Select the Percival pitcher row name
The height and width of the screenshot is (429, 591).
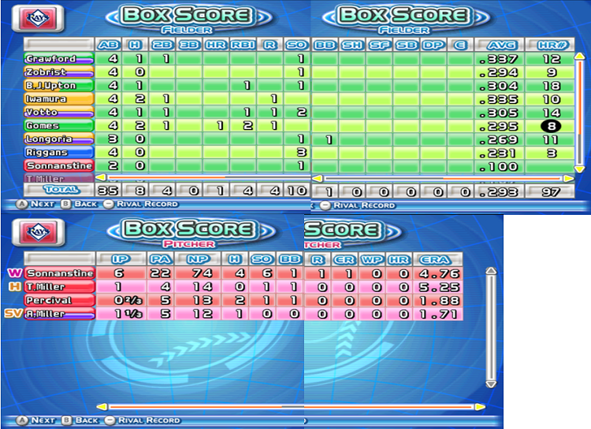click(60, 300)
